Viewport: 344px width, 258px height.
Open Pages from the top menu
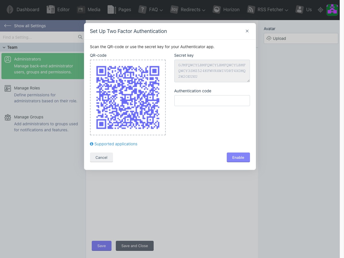tap(119, 9)
